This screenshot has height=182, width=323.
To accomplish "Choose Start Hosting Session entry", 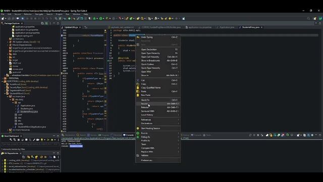I will [x=158, y=128].
